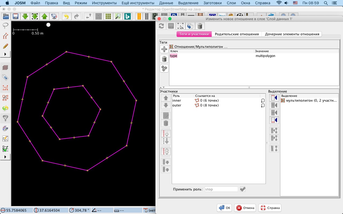Add selection before first member (top blue arrow)
The image size is (343, 214).
274,98
